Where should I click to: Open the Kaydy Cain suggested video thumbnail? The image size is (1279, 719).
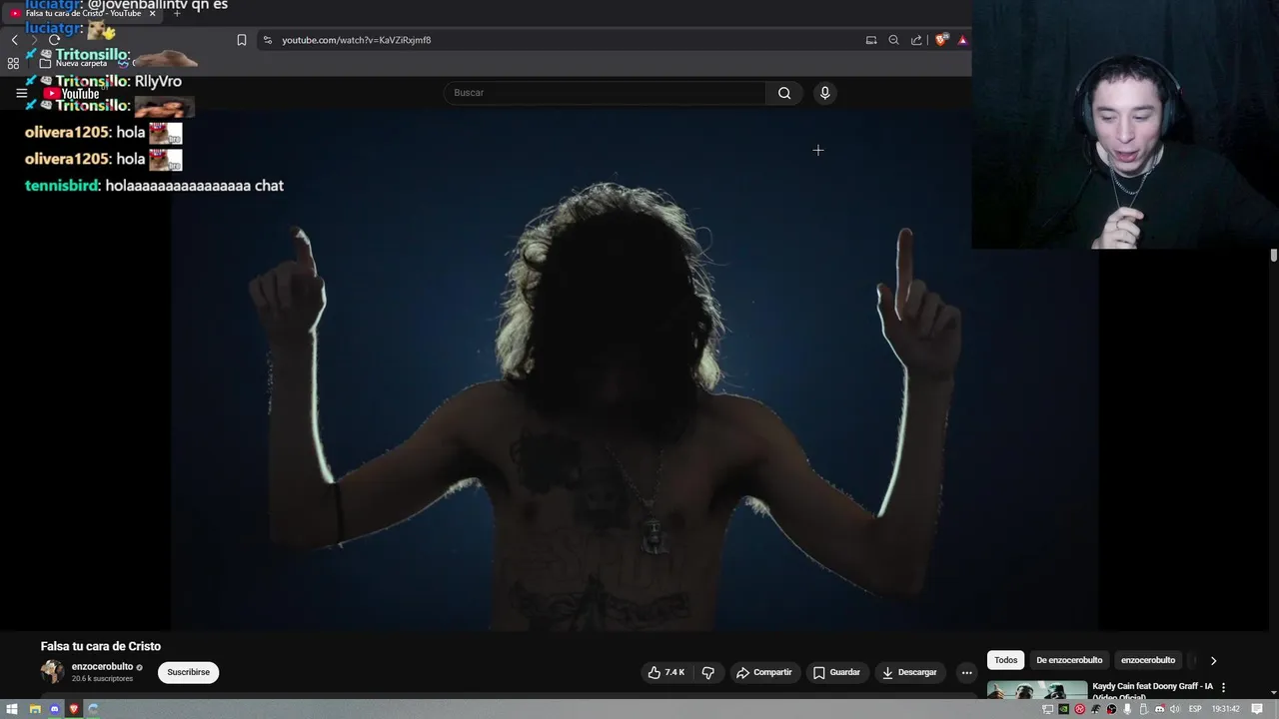click(1037, 690)
